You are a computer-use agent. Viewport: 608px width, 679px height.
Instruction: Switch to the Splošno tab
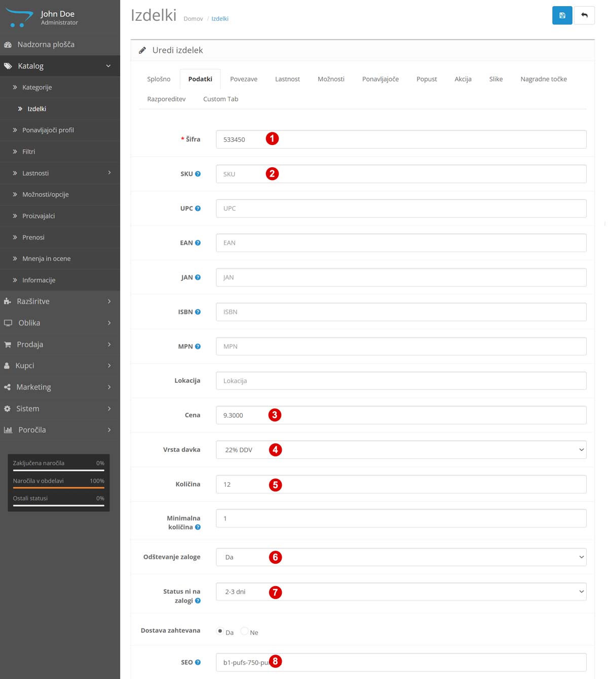pyautogui.click(x=159, y=79)
